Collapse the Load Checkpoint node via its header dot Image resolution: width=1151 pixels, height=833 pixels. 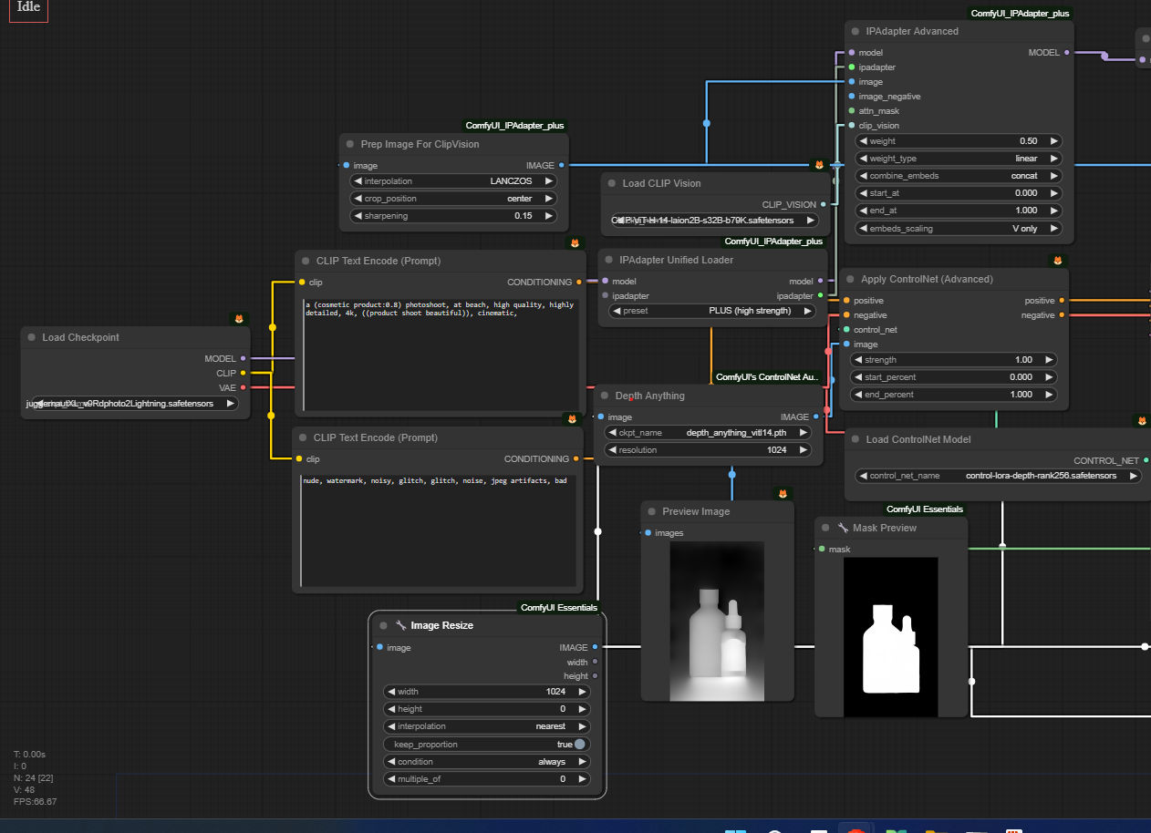[32, 337]
